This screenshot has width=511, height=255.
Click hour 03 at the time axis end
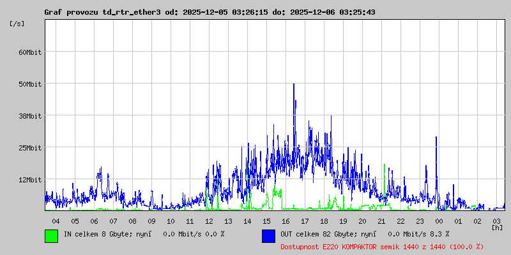click(496, 221)
